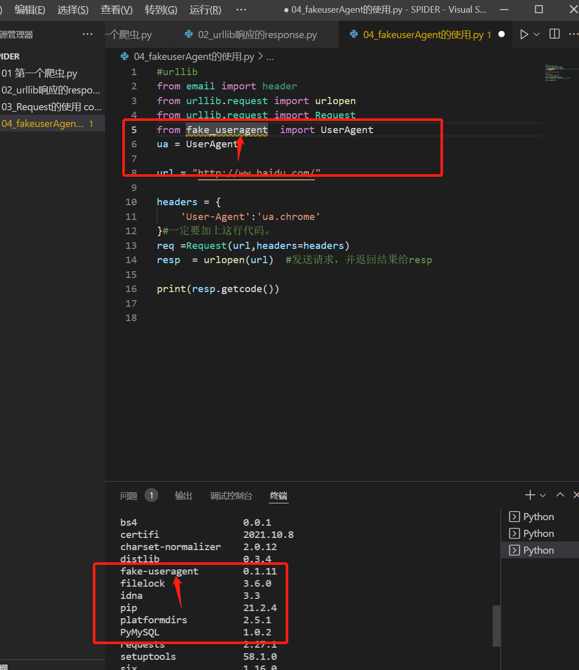Select the first Python terminal entry
Screen dimensions: 579x670
click(x=540, y=517)
